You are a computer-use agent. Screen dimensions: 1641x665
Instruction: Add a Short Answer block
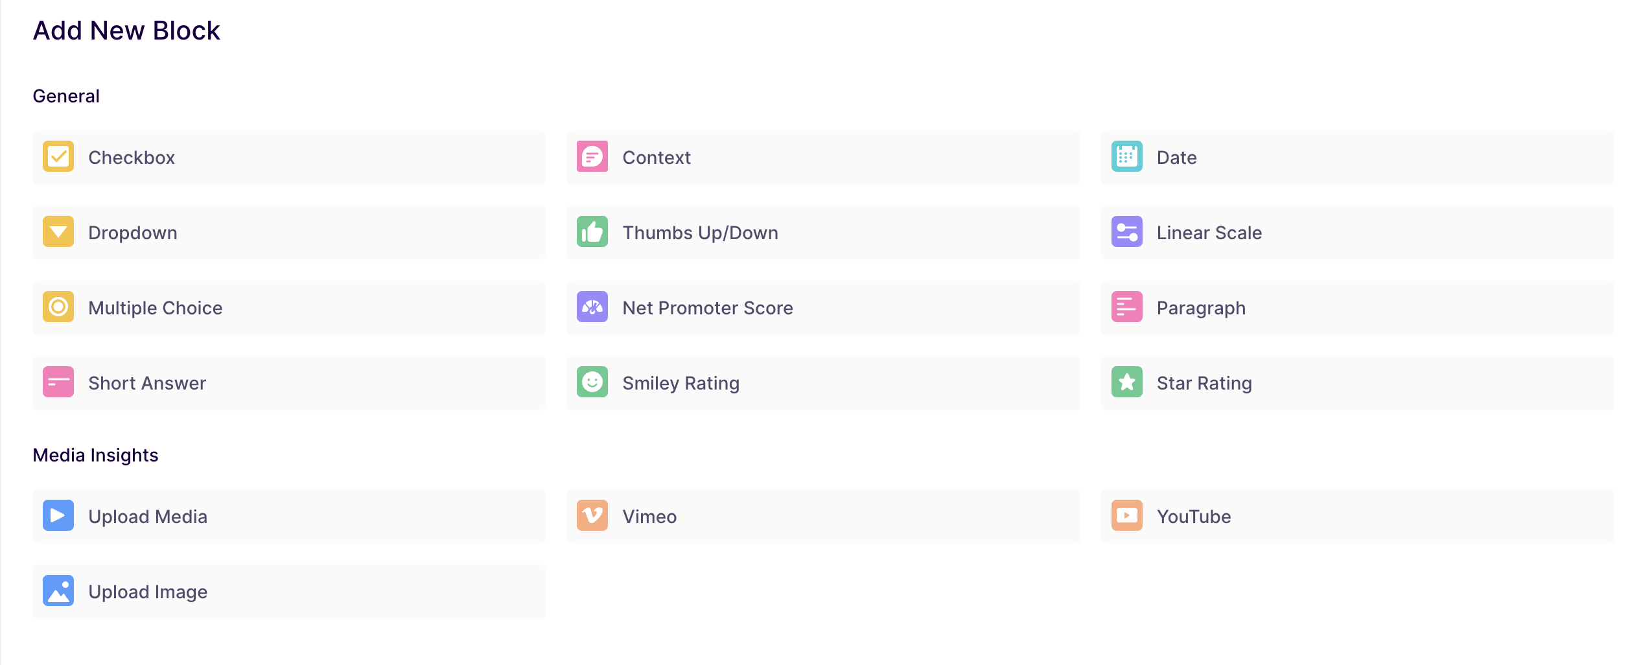click(288, 382)
